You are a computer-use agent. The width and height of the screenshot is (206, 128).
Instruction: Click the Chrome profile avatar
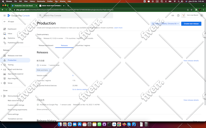[200, 10]
